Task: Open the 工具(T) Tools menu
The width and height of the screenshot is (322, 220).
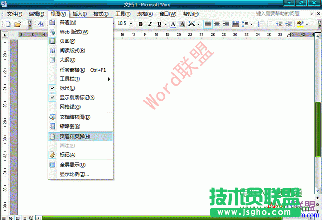Action: coord(123,14)
